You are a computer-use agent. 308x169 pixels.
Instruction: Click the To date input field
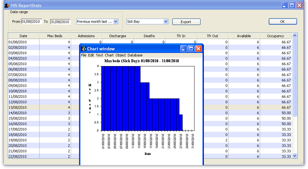tap(60, 22)
